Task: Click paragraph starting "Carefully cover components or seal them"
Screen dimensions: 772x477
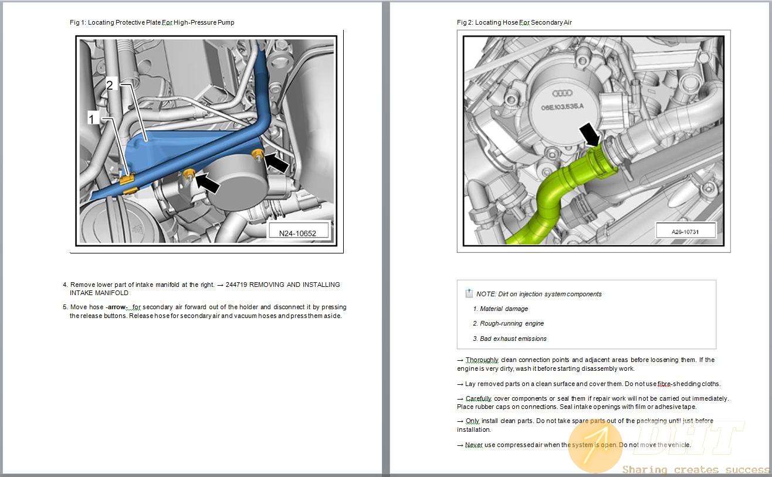Action: [x=592, y=402]
